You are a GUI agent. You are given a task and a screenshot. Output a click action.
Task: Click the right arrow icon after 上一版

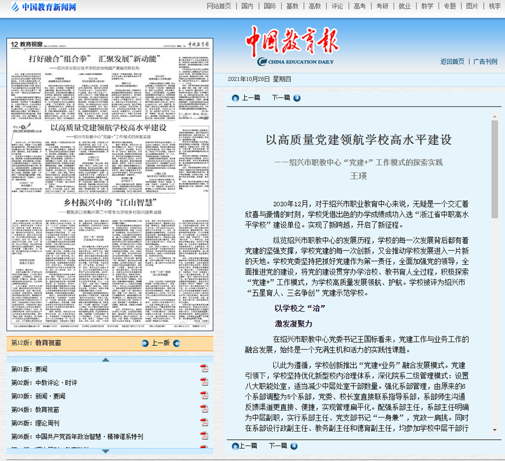tap(176, 343)
